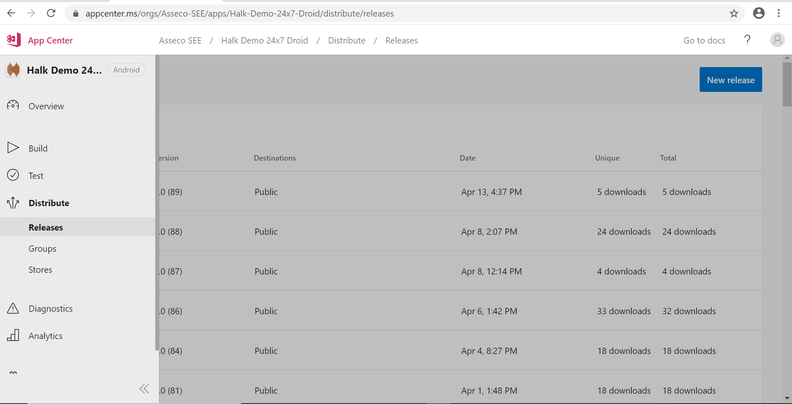Sort by Destinations column header
This screenshot has width=792, height=404.
tap(274, 158)
